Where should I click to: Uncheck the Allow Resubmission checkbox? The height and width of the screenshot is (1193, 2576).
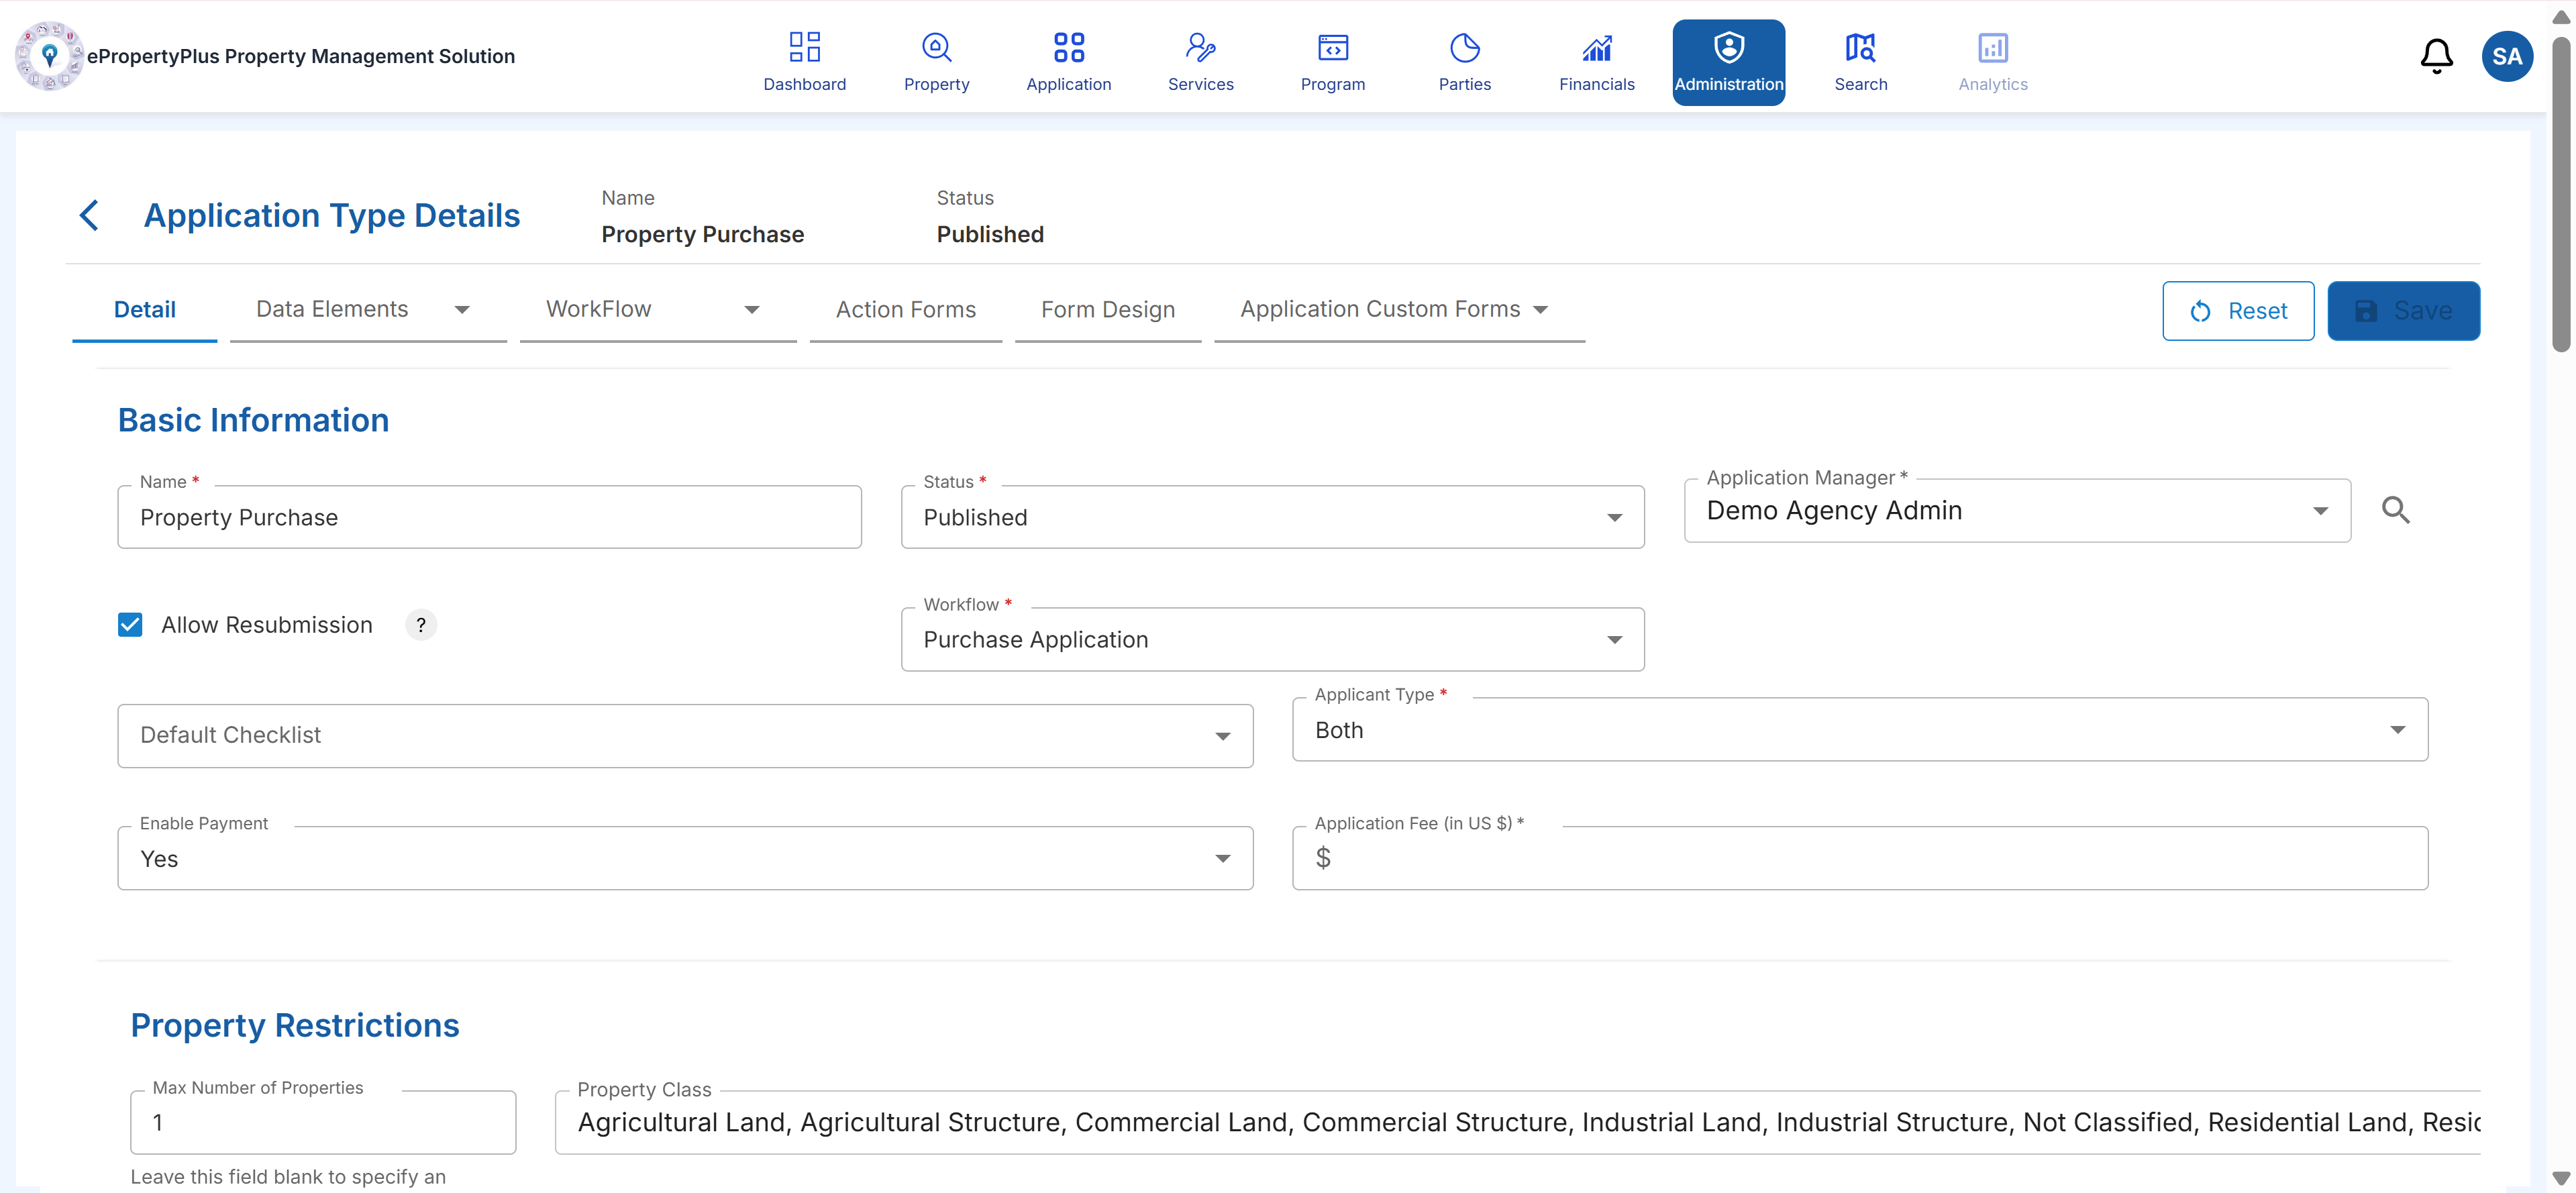click(x=130, y=625)
